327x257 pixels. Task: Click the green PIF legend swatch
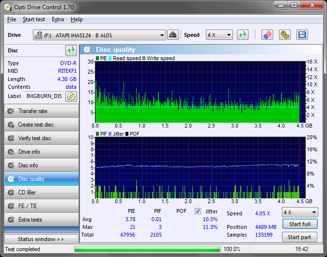97,134
